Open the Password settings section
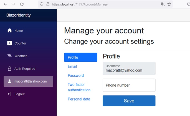 click(76, 76)
